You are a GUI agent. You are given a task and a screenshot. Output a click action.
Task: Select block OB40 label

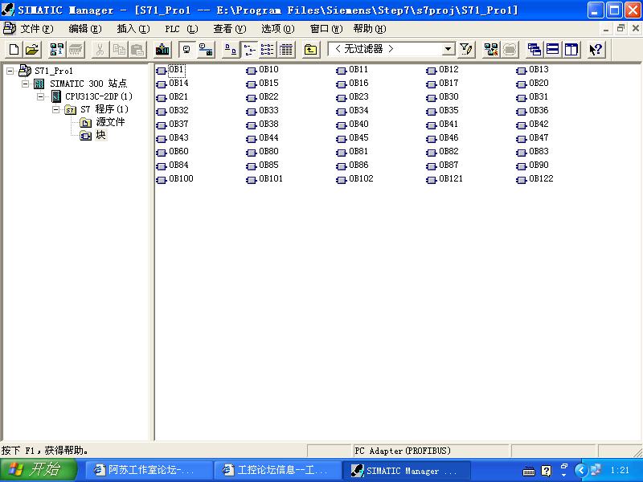358,124
